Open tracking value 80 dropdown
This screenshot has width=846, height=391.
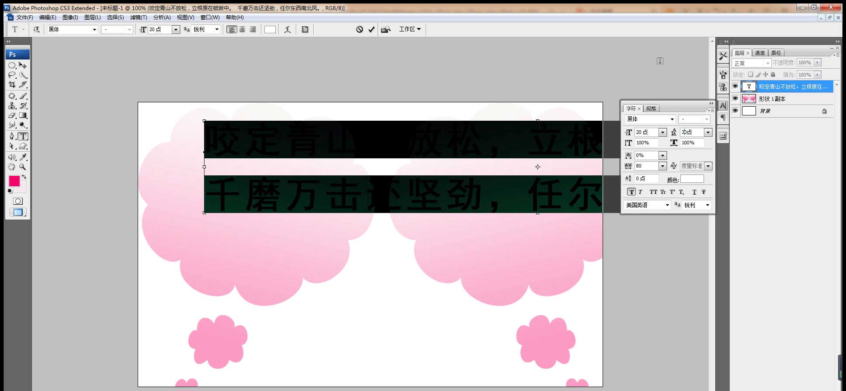[x=662, y=166]
